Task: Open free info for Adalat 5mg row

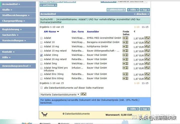Action: 125,64
